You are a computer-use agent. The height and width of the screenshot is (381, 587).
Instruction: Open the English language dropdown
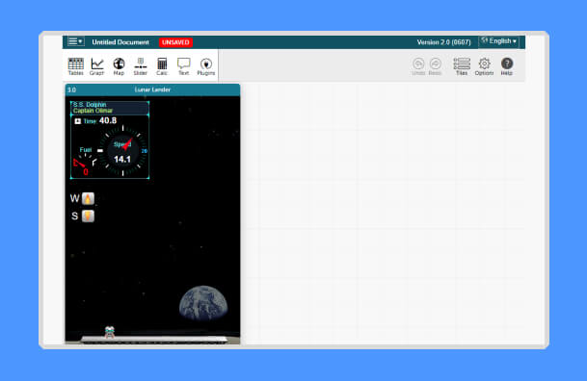499,41
